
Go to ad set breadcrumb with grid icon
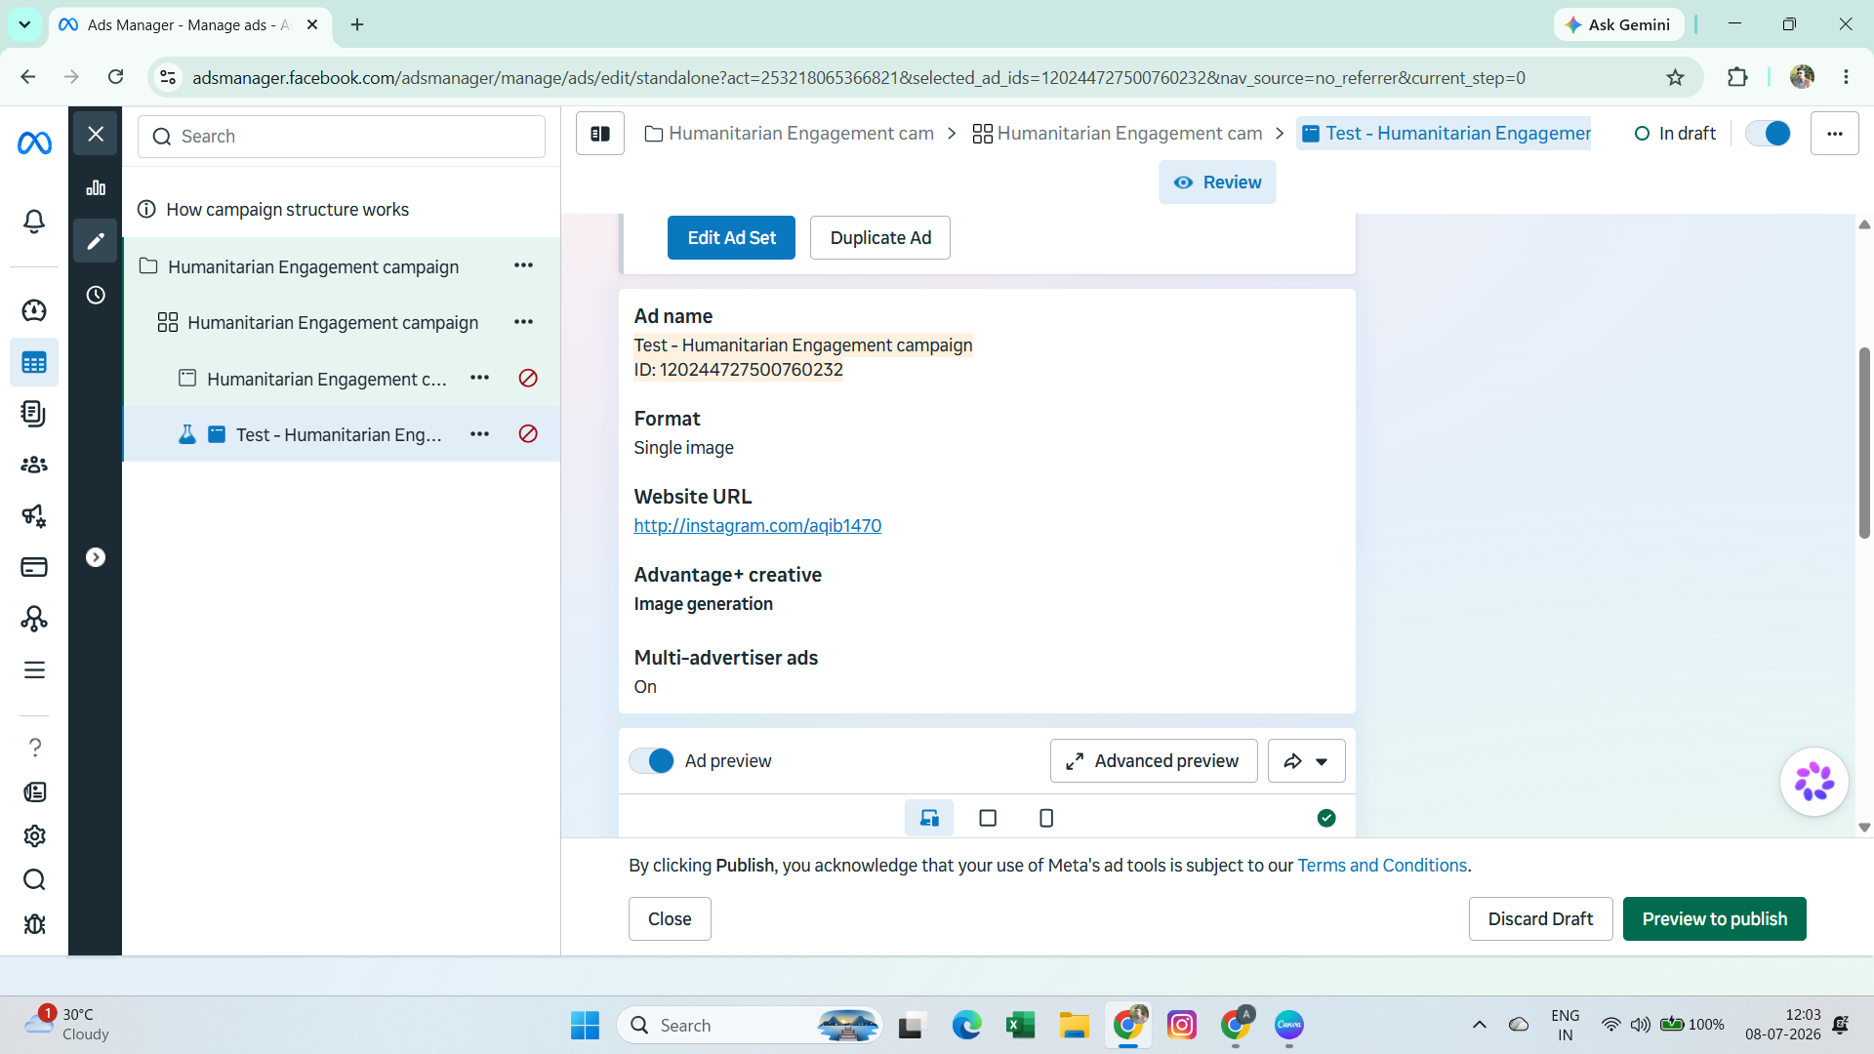(1118, 134)
